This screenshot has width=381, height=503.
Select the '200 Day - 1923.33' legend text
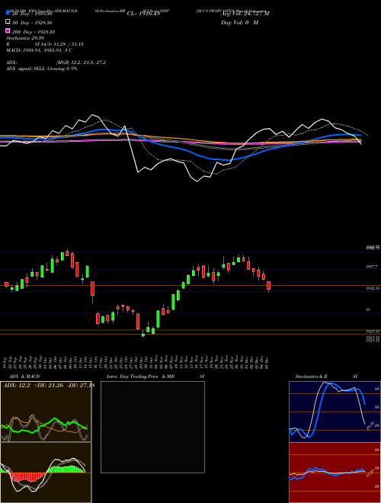coord(34,32)
